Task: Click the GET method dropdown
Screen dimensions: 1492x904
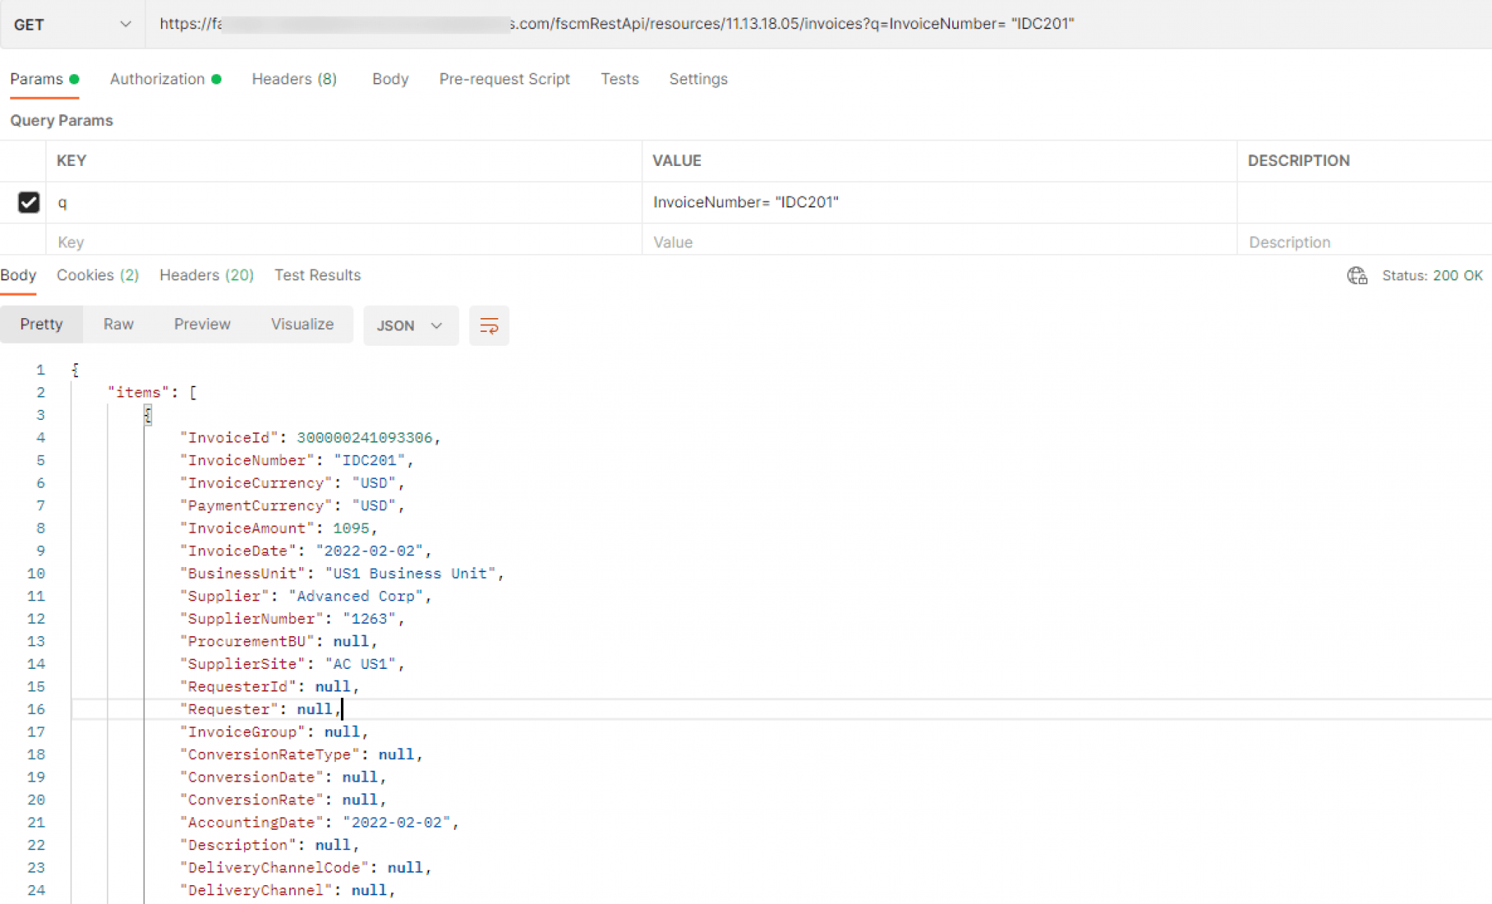Action: (71, 23)
